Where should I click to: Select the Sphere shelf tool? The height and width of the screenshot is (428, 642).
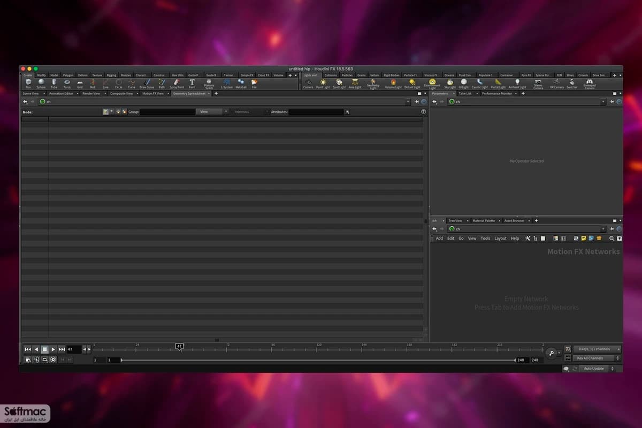[x=41, y=83]
